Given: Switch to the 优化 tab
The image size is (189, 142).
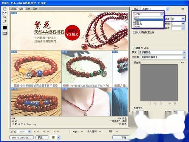Looking at the screenshot, I should [21, 9].
